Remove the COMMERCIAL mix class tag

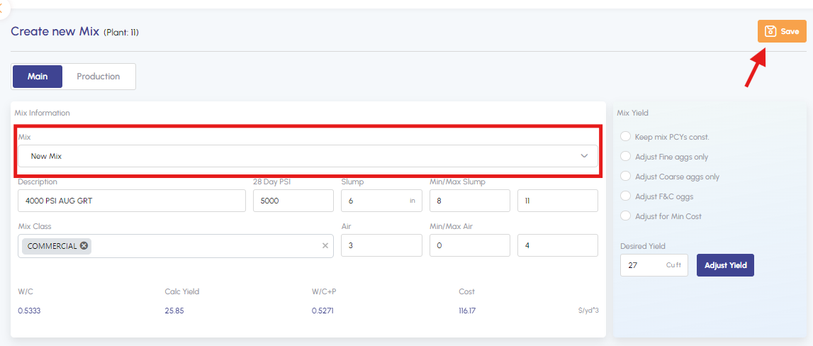pyautogui.click(x=84, y=246)
